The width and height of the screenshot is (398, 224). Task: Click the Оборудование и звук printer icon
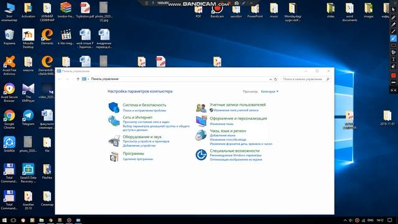point(114,141)
